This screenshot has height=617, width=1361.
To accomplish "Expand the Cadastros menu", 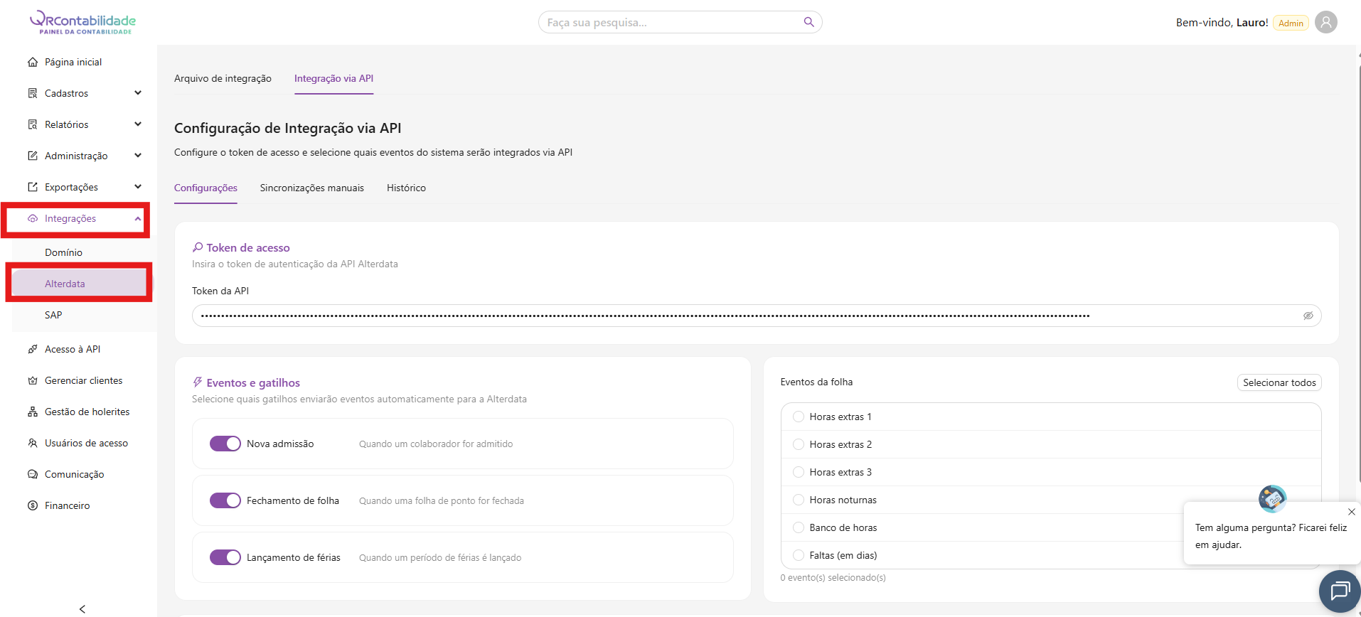I will click(x=137, y=93).
